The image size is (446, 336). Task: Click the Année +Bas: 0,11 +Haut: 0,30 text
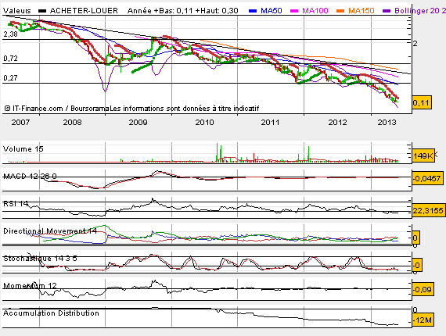point(182,11)
